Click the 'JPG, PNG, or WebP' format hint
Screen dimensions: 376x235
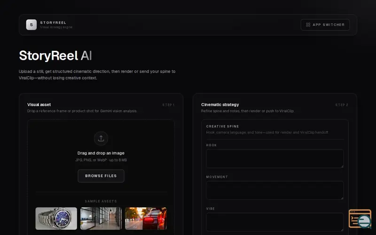(101, 160)
